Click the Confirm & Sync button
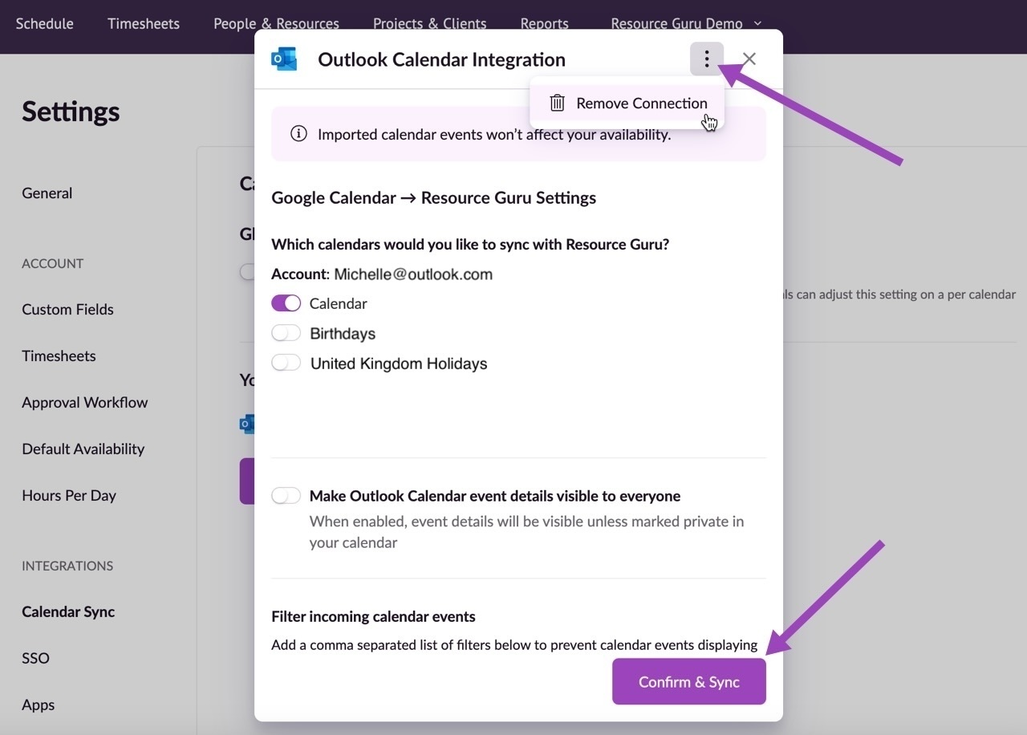Image resolution: width=1027 pixels, height=735 pixels. click(688, 682)
